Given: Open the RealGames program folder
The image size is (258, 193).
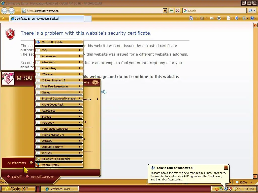Looking at the screenshot, I should pyautogui.click(x=59, y=111).
